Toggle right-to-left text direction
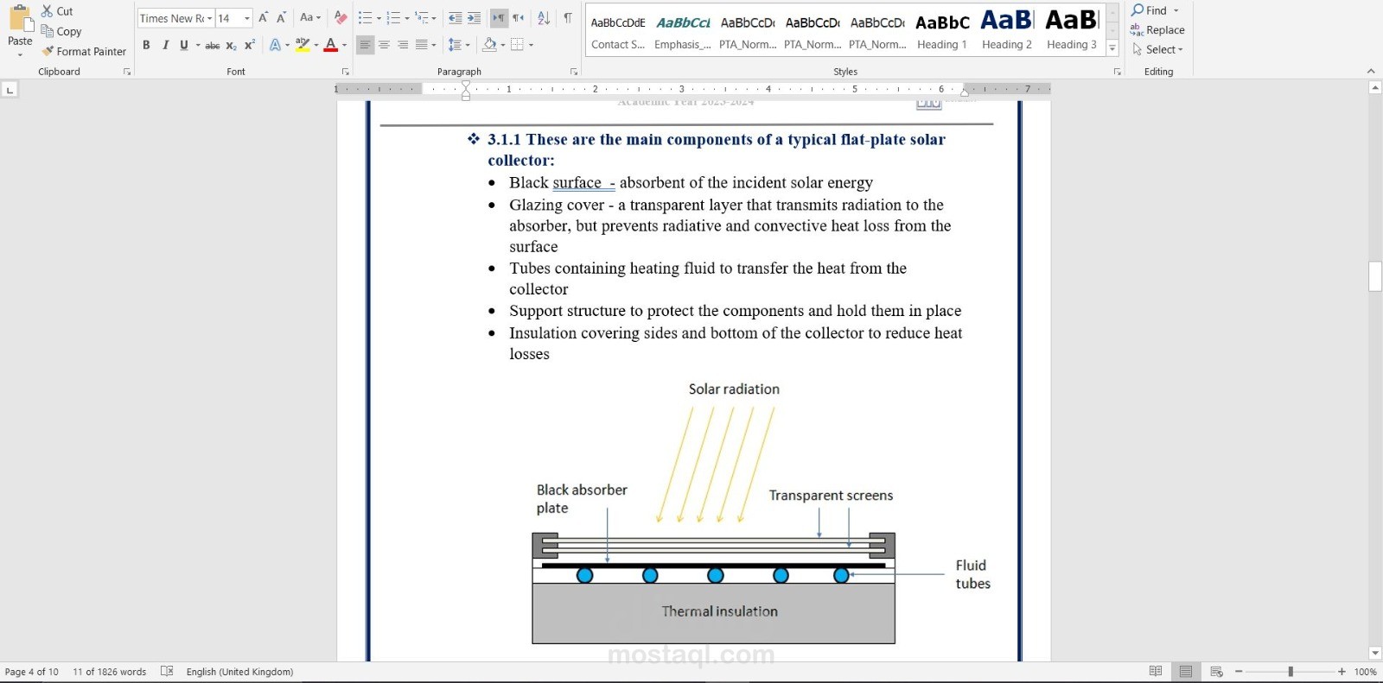 click(x=519, y=17)
